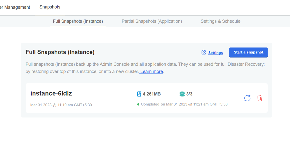Restore from the instance-6ldlz snapshot
The image size is (290, 153).
(247, 98)
